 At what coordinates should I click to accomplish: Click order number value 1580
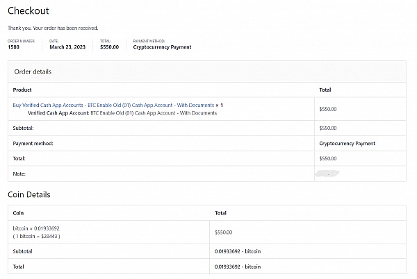(14, 47)
